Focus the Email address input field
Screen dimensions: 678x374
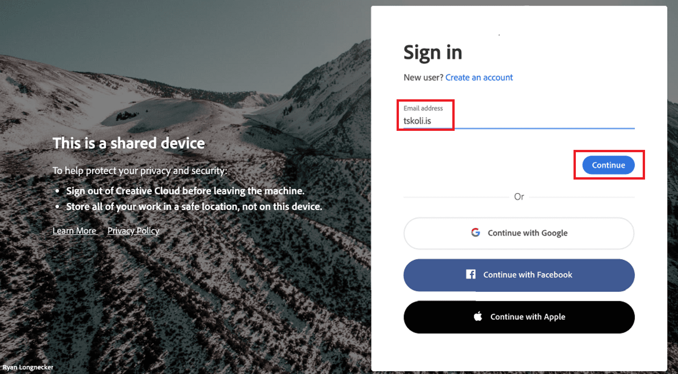[519, 116]
